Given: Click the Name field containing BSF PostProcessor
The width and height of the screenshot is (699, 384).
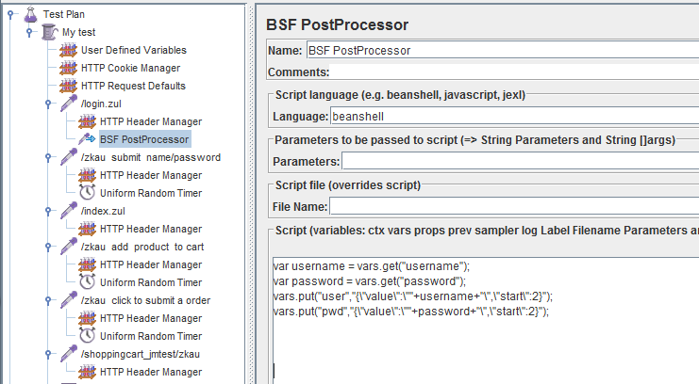Looking at the screenshot, I should pos(503,50).
